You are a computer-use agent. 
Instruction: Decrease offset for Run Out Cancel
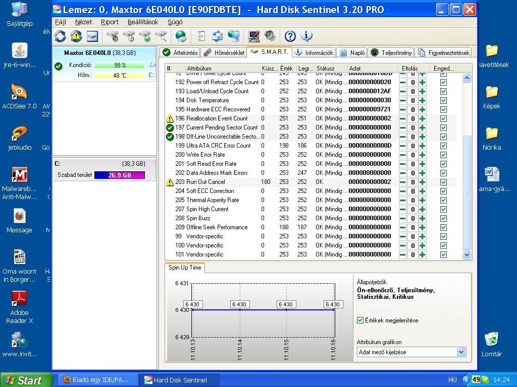click(x=402, y=182)
